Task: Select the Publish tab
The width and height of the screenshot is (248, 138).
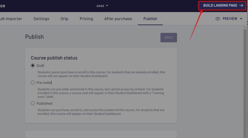Action: pos(150,19)
